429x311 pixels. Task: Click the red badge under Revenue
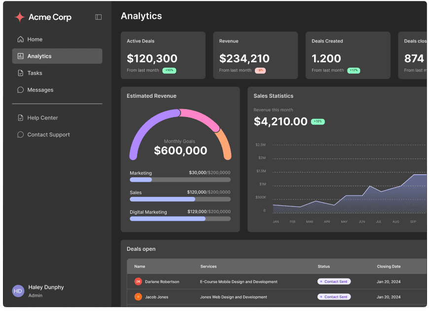click(260, 71)
